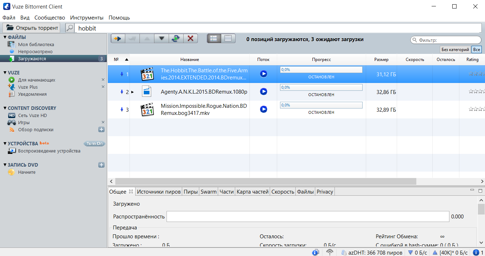Switch to the Swarm tab

209,191
